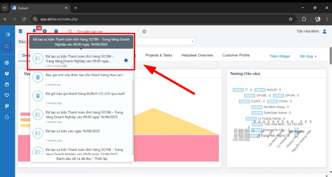The width and height of the screenshot is (332, 177).
Task: Toggle unread blue dot on SO186 notification
Action: coord(126,60)
